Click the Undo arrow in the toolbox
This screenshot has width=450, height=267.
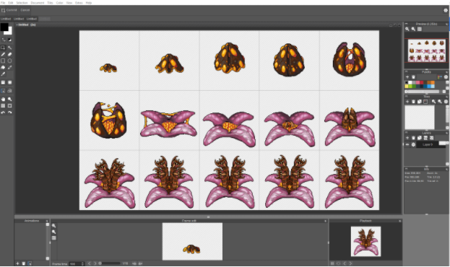[x=3, y=113]
